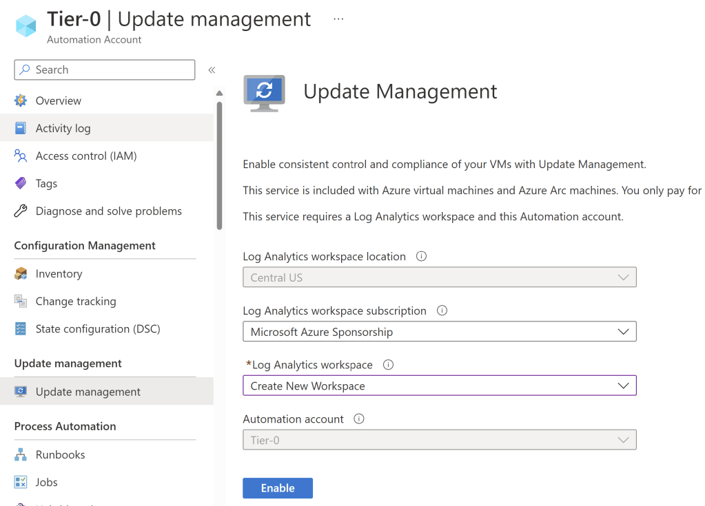705x506 pixels.
Task: Open the ellipsis more options menu
Action: [x=338, y=19]
